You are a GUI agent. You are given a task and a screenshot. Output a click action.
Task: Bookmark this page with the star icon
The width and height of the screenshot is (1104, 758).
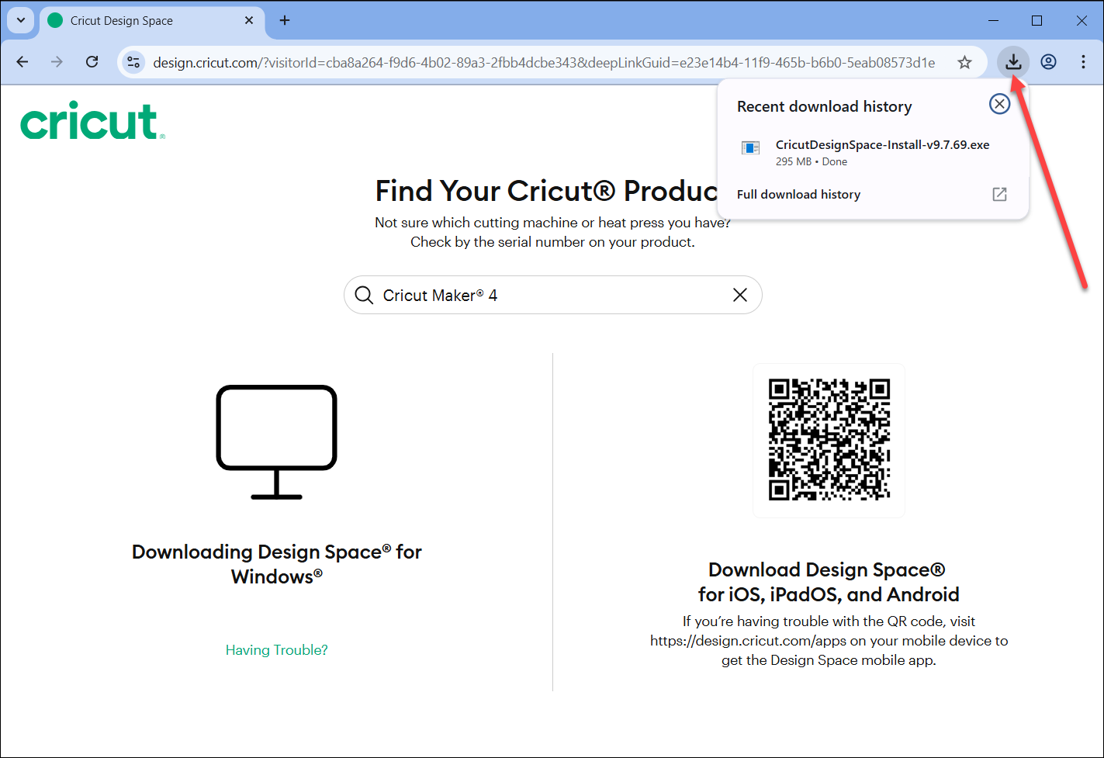tap(964, 62)
